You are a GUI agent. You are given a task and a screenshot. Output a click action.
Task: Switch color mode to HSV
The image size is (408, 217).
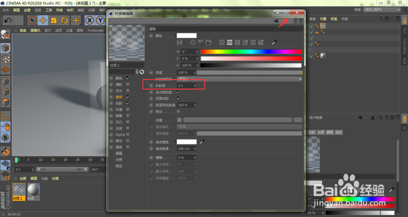[x=229, y=42]
